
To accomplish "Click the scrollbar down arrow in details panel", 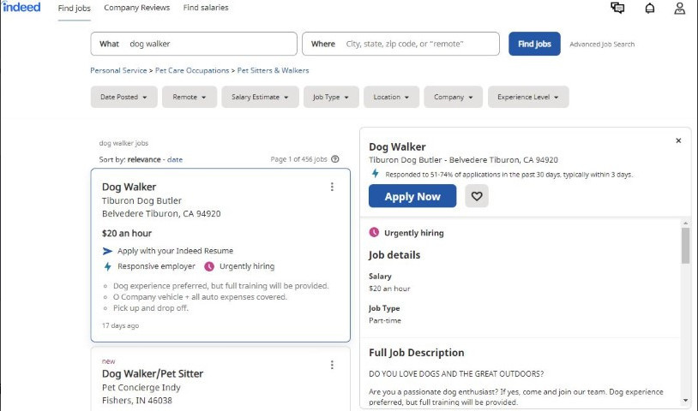I will (685, 401).
